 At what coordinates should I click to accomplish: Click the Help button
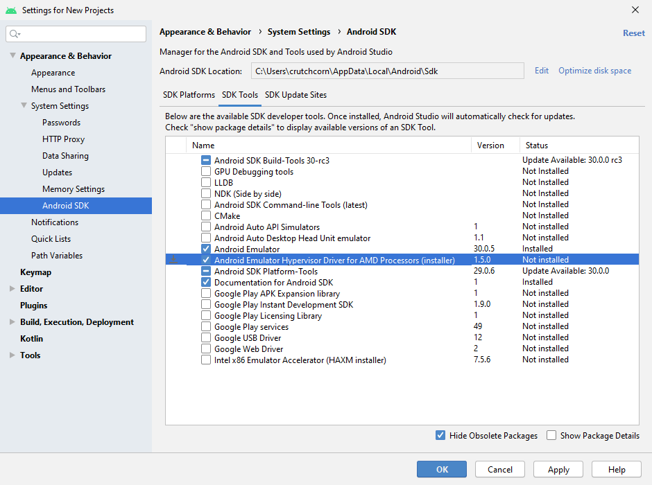616,469
